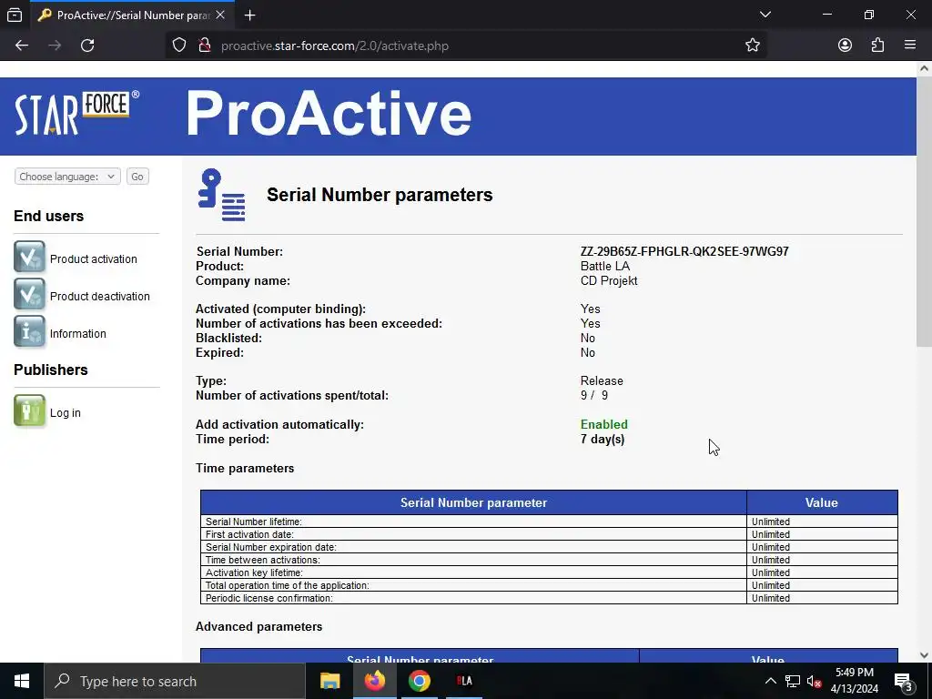932x699 pixels.
Task: Click the Serial Number expiration date row
Action: point(549,547)
